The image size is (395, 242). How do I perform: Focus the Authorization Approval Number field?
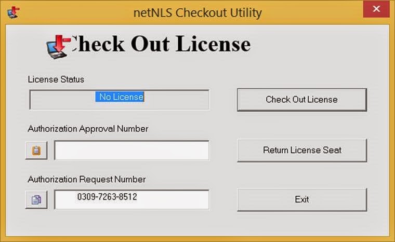[131, 150]
